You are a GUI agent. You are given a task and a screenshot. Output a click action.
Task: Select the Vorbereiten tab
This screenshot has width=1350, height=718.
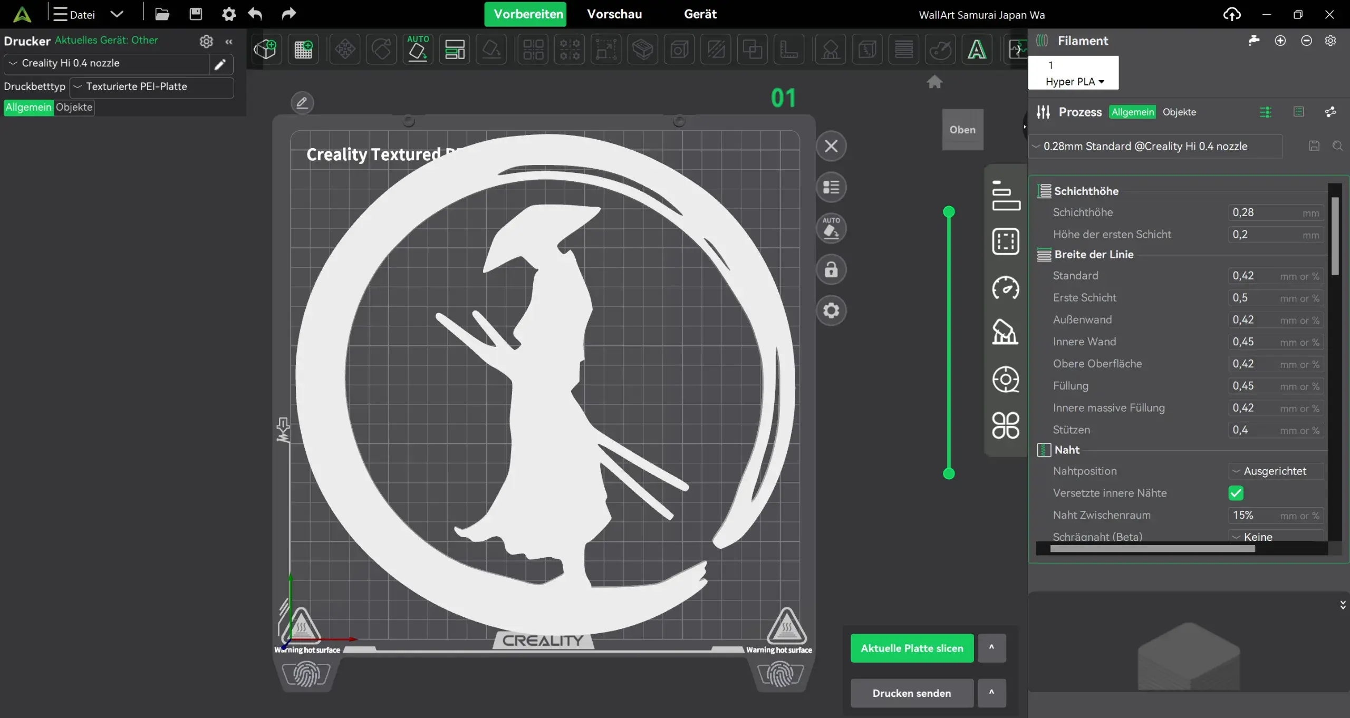click(x=525, y=14)
